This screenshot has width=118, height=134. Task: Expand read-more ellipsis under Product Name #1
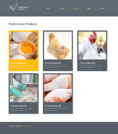25,68
